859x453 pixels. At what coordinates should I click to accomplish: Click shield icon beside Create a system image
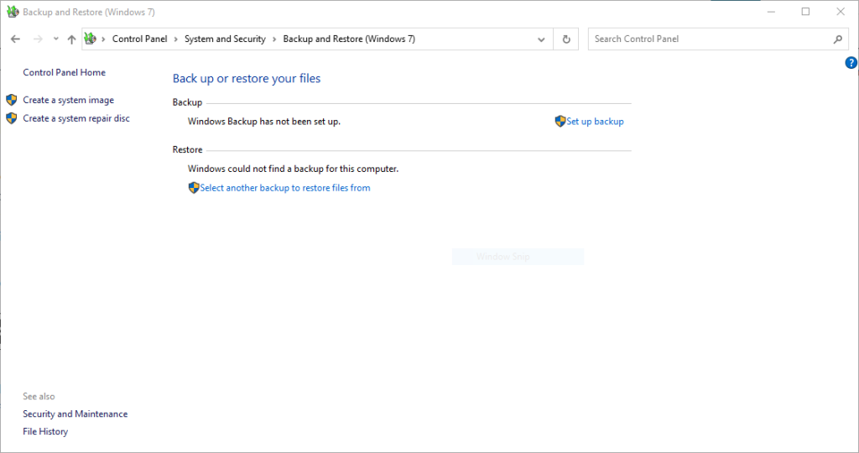[12, 100]
